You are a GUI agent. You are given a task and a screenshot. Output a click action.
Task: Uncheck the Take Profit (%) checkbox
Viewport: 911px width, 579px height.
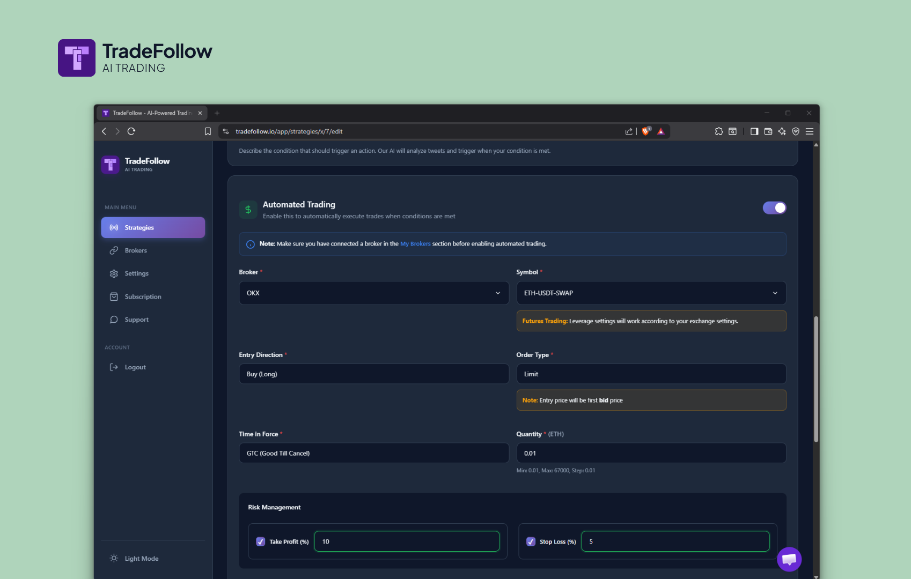pyautogui.click(x=261, y=541)
